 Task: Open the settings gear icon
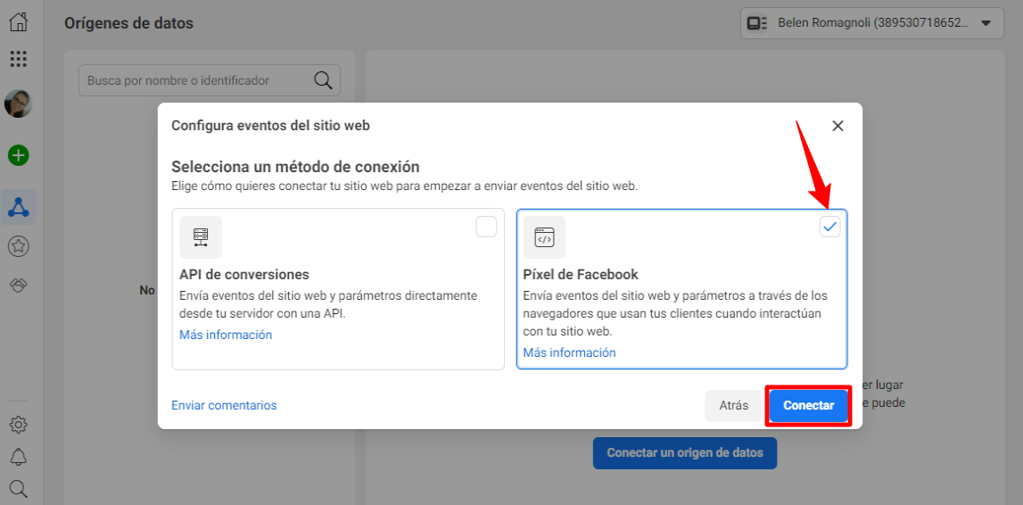[x=18, y=425]
